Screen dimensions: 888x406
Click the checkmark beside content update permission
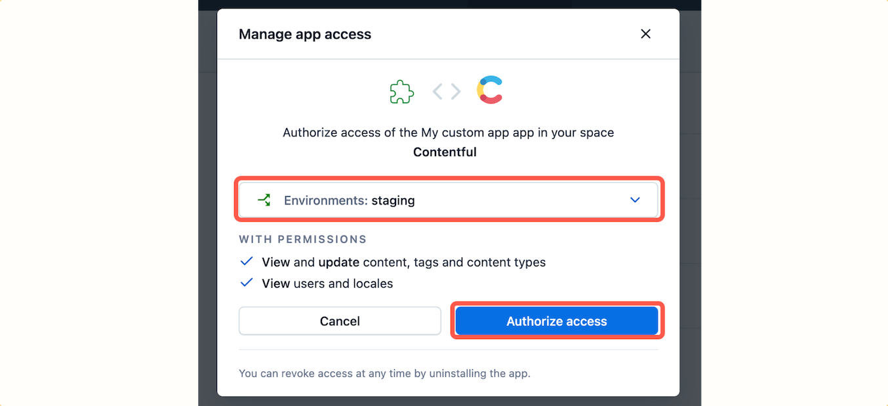pos(247,262)
